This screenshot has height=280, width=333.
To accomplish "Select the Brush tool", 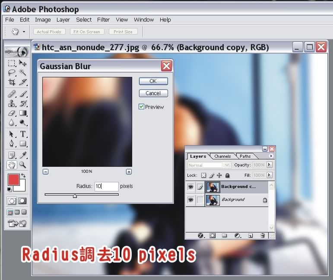I will click(x=23, y=94).
